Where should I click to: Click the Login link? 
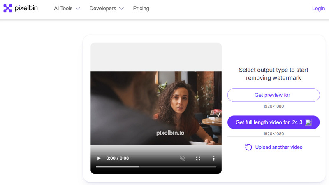(x=318, y=9)
